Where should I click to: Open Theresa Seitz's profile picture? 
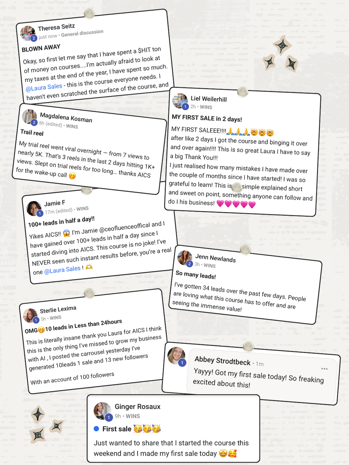point(28,33)
